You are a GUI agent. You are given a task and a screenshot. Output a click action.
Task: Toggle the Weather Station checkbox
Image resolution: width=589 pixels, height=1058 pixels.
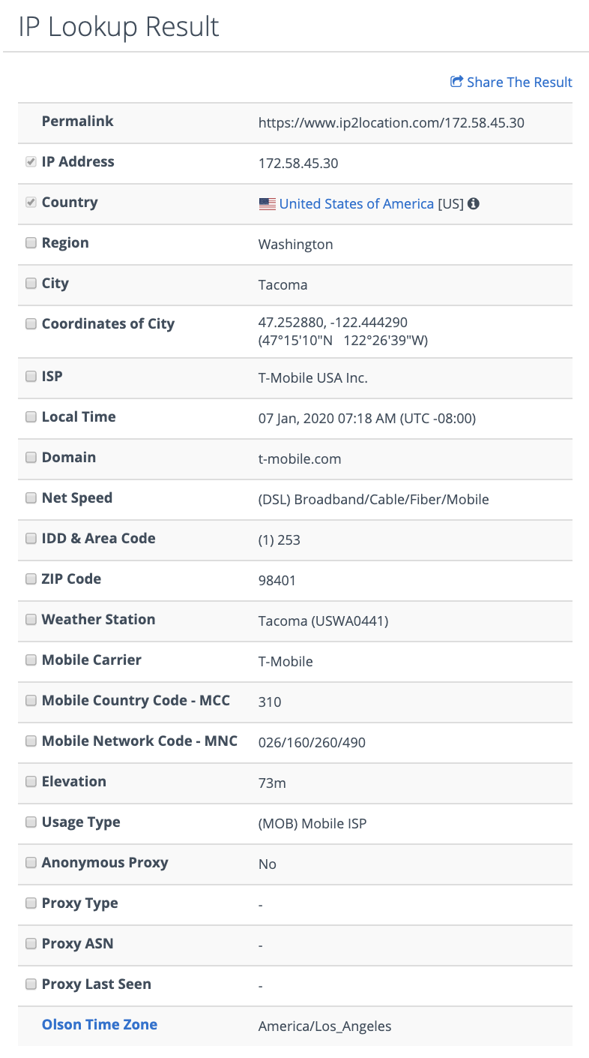click(31, 620)
